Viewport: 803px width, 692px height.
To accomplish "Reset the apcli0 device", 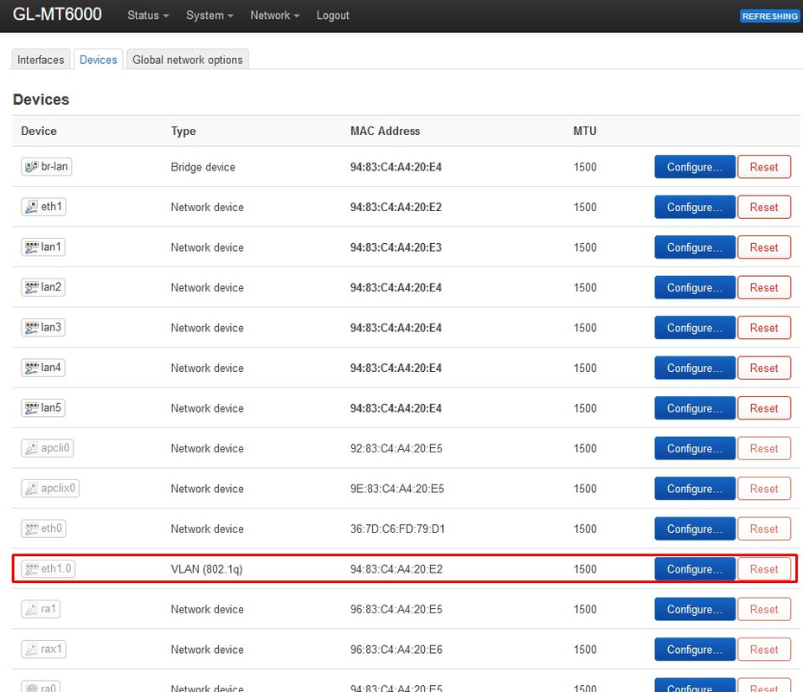I will coord(764,448).
